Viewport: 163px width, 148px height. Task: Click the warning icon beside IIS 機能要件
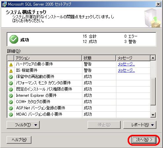tap(11, 71)
